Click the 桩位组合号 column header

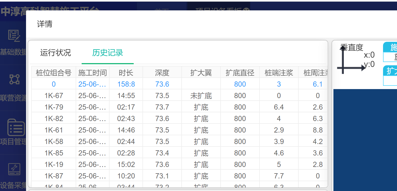pyautogui.click(x=53, y=73)
